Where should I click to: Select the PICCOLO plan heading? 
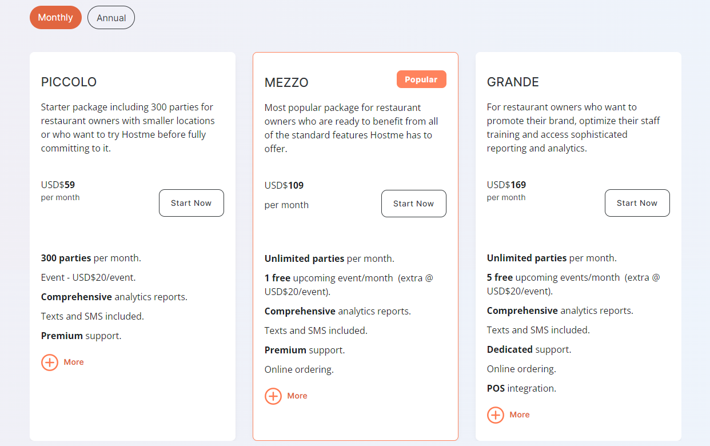click(69, 82)
